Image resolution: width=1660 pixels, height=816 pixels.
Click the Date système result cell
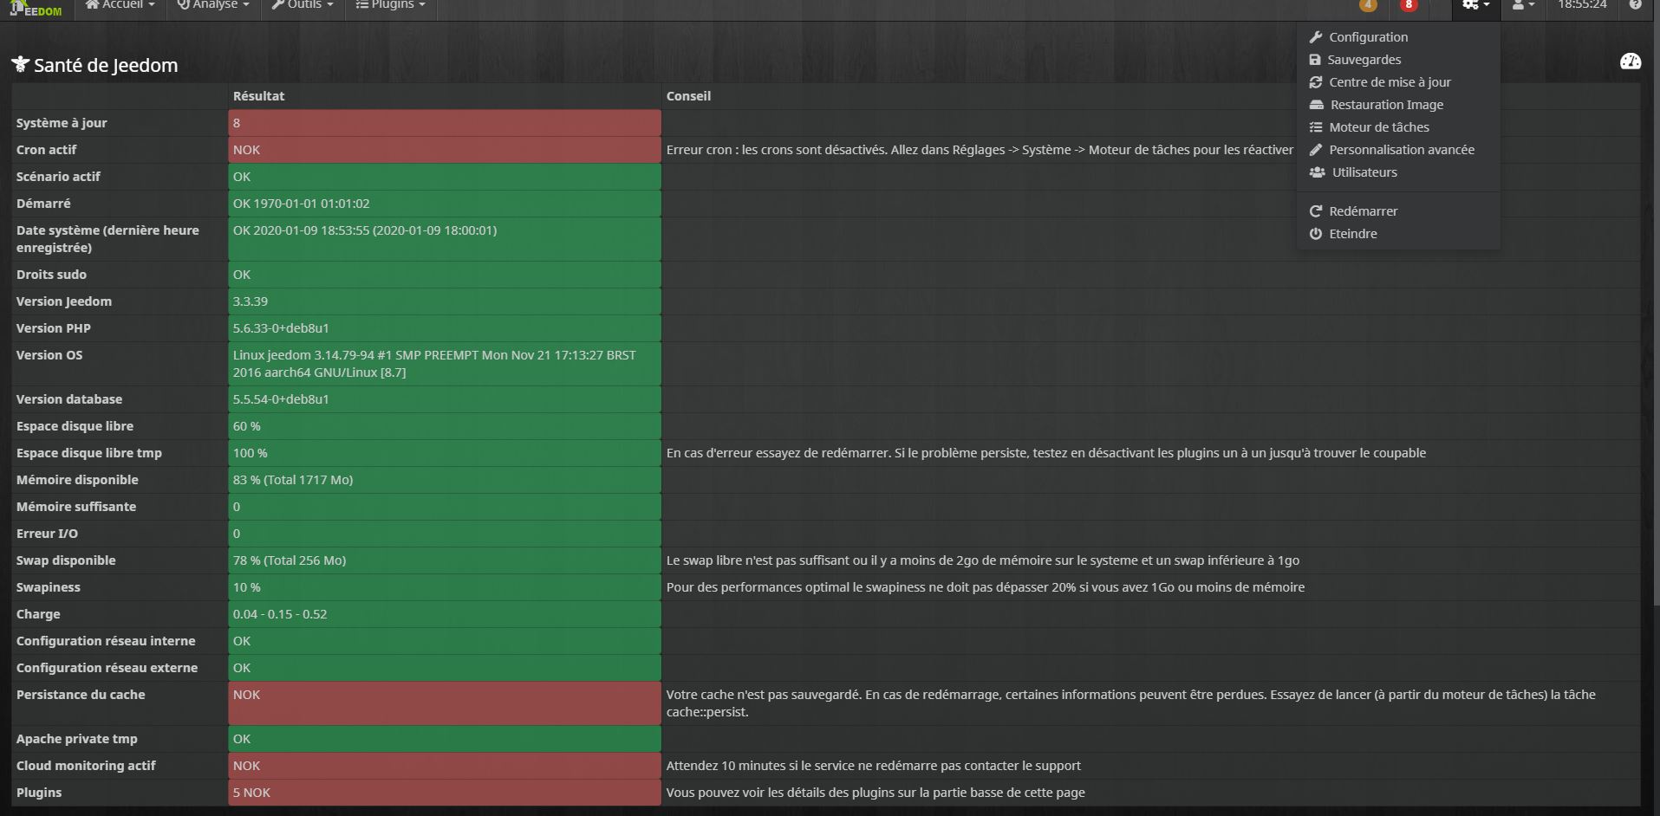coord(445,239)
